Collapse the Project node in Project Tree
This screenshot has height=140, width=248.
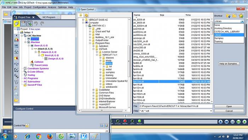15,29
